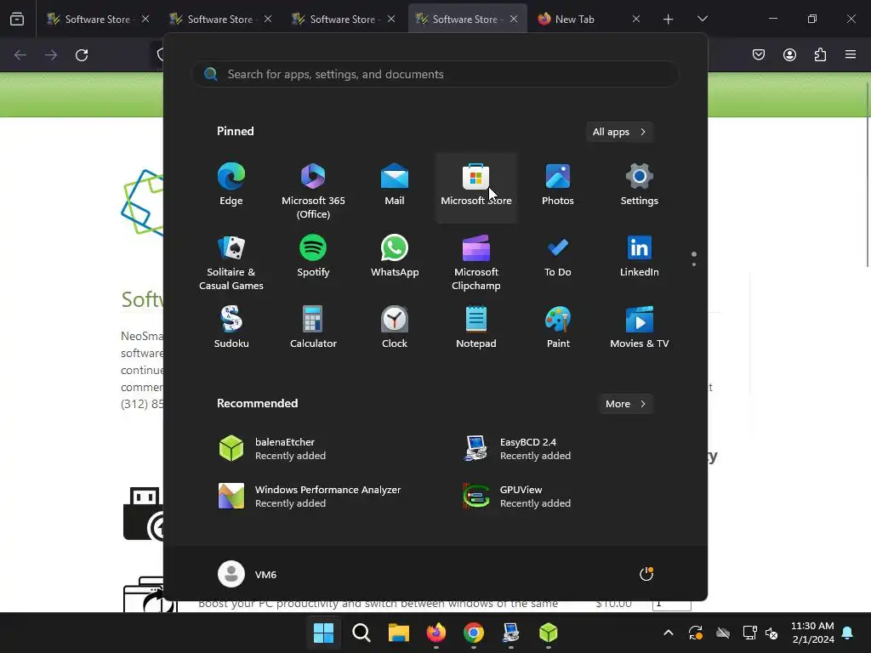The width and height of the screenshot is (871, 653).
Task: Open taskbar Search
Action: [361, 633]
